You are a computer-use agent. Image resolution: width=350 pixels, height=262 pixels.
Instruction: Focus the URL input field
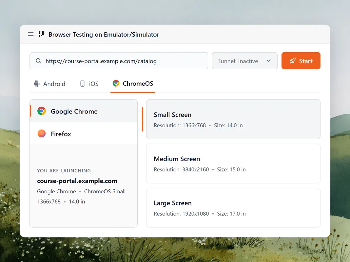(119, 61)
